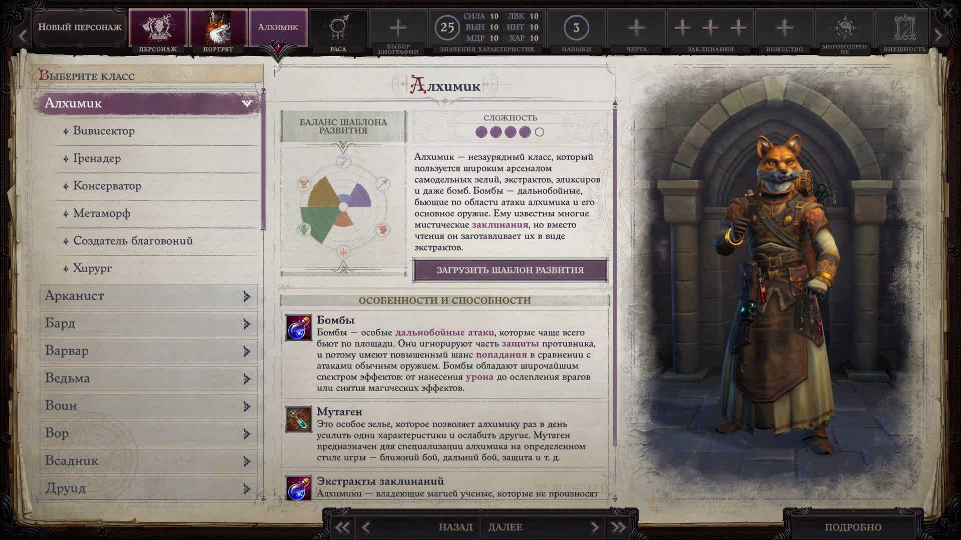Click the fox portrait icon in top bar
Screen dimensions: 961x540
pos(218,27)
